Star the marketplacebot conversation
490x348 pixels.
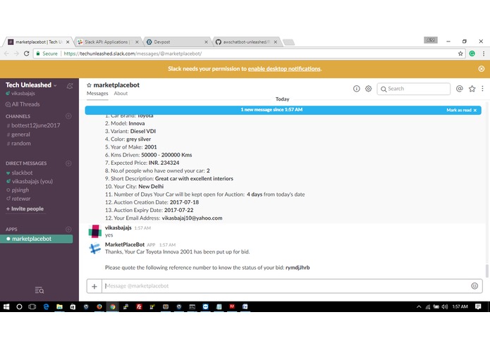(x=89, y=85)
